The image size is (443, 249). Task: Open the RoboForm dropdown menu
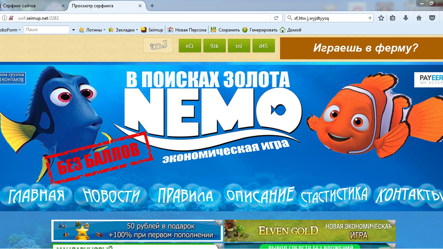(10, 30)
